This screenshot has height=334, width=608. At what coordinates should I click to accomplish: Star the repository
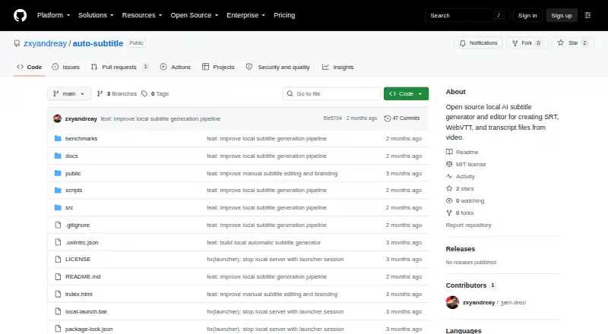(573, 43)
